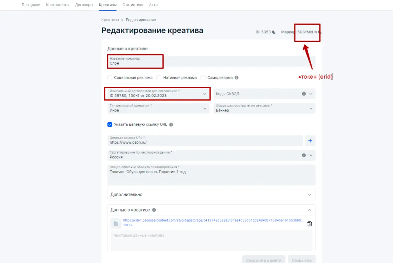Select the Креативы tab

[108, 5]
